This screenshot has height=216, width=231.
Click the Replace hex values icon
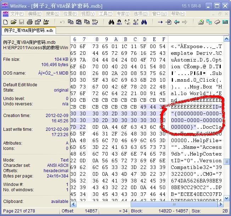(136, 22)
